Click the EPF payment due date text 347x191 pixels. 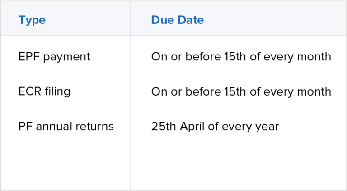pos(241,57)
